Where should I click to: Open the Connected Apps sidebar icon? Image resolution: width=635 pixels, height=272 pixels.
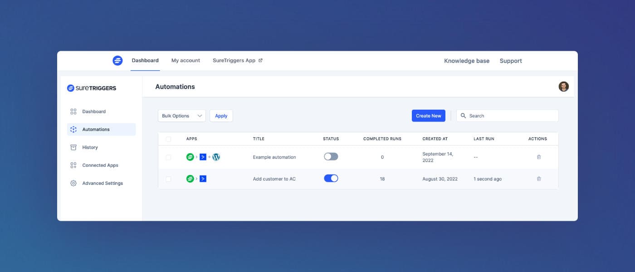pos(73,165)
